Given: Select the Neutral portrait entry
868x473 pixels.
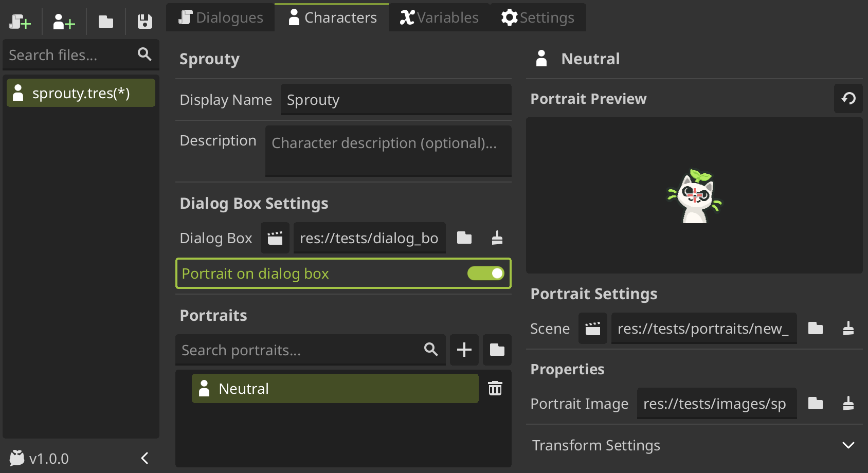Looking at the screenshot, I should [334, 388].
